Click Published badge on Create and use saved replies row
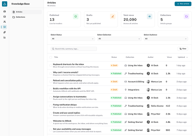Screen dimensions: 195x136 (116, 114)
